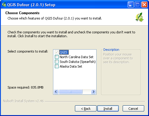Click the QGIS installer logo in the header

coord(140,17)
